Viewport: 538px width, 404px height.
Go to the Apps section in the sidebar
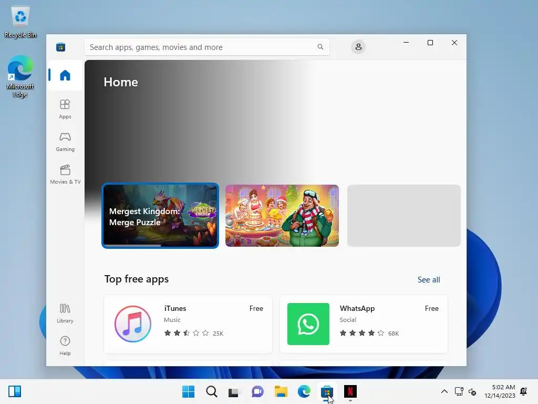(x=65, y=109)
